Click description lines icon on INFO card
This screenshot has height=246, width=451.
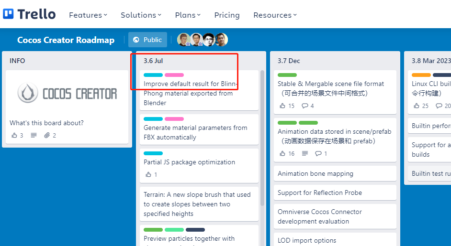tap(34, 135)
